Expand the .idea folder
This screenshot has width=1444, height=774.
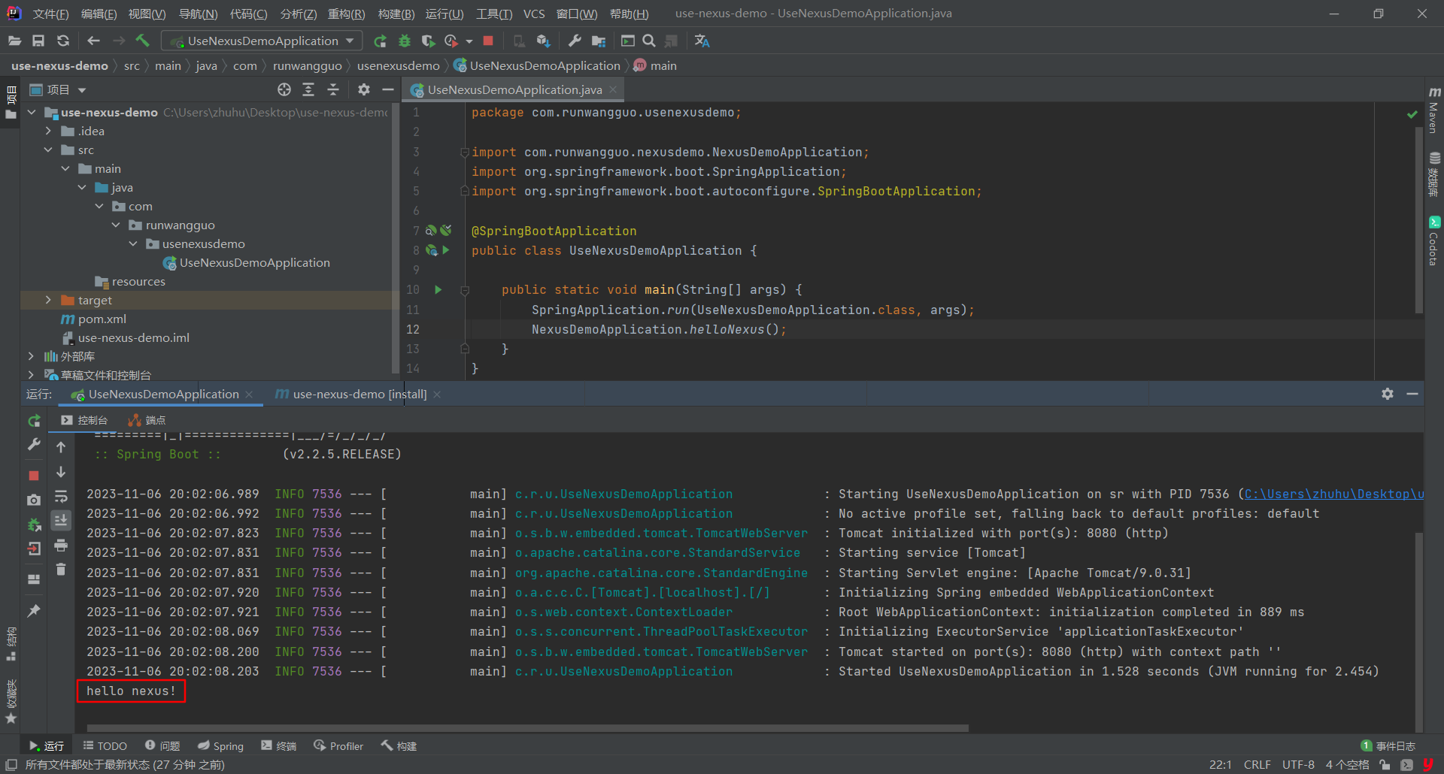[x=49, y=131]
